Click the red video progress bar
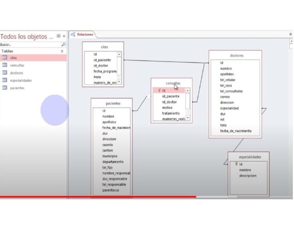This screenshot has height=228, width=294. pos(98,197)
